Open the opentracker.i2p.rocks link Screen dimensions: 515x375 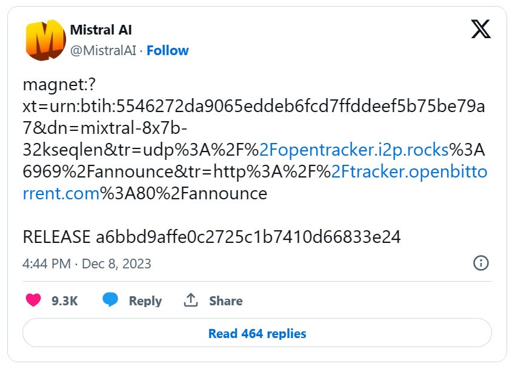coord(354,150)
